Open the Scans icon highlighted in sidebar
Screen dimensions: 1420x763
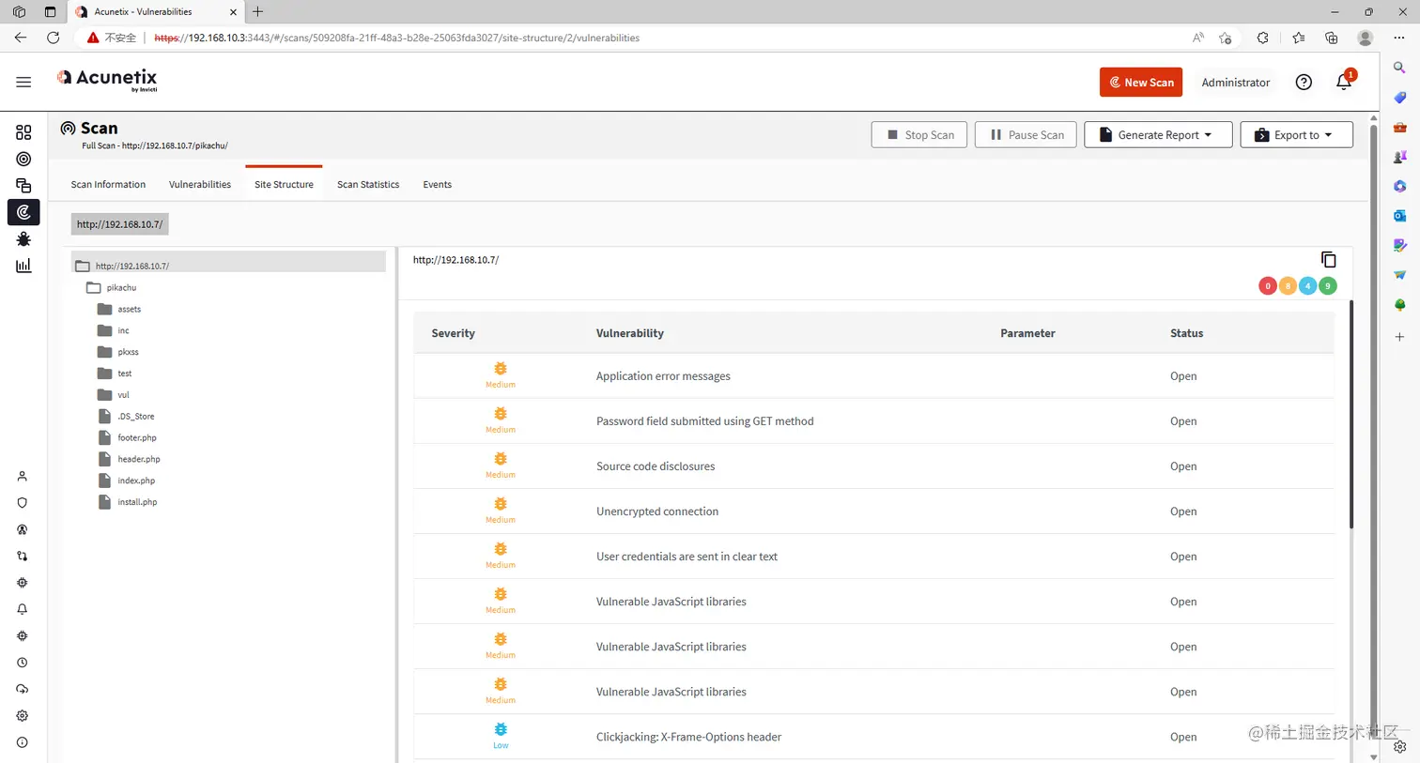click(23, 212)
